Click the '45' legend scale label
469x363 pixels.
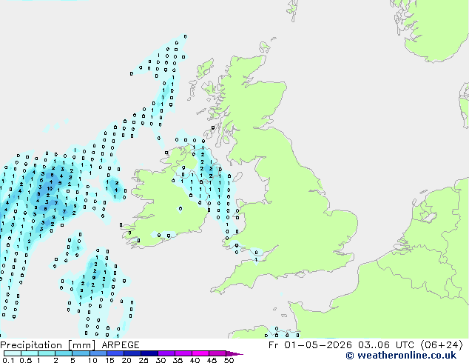[212, 360]
